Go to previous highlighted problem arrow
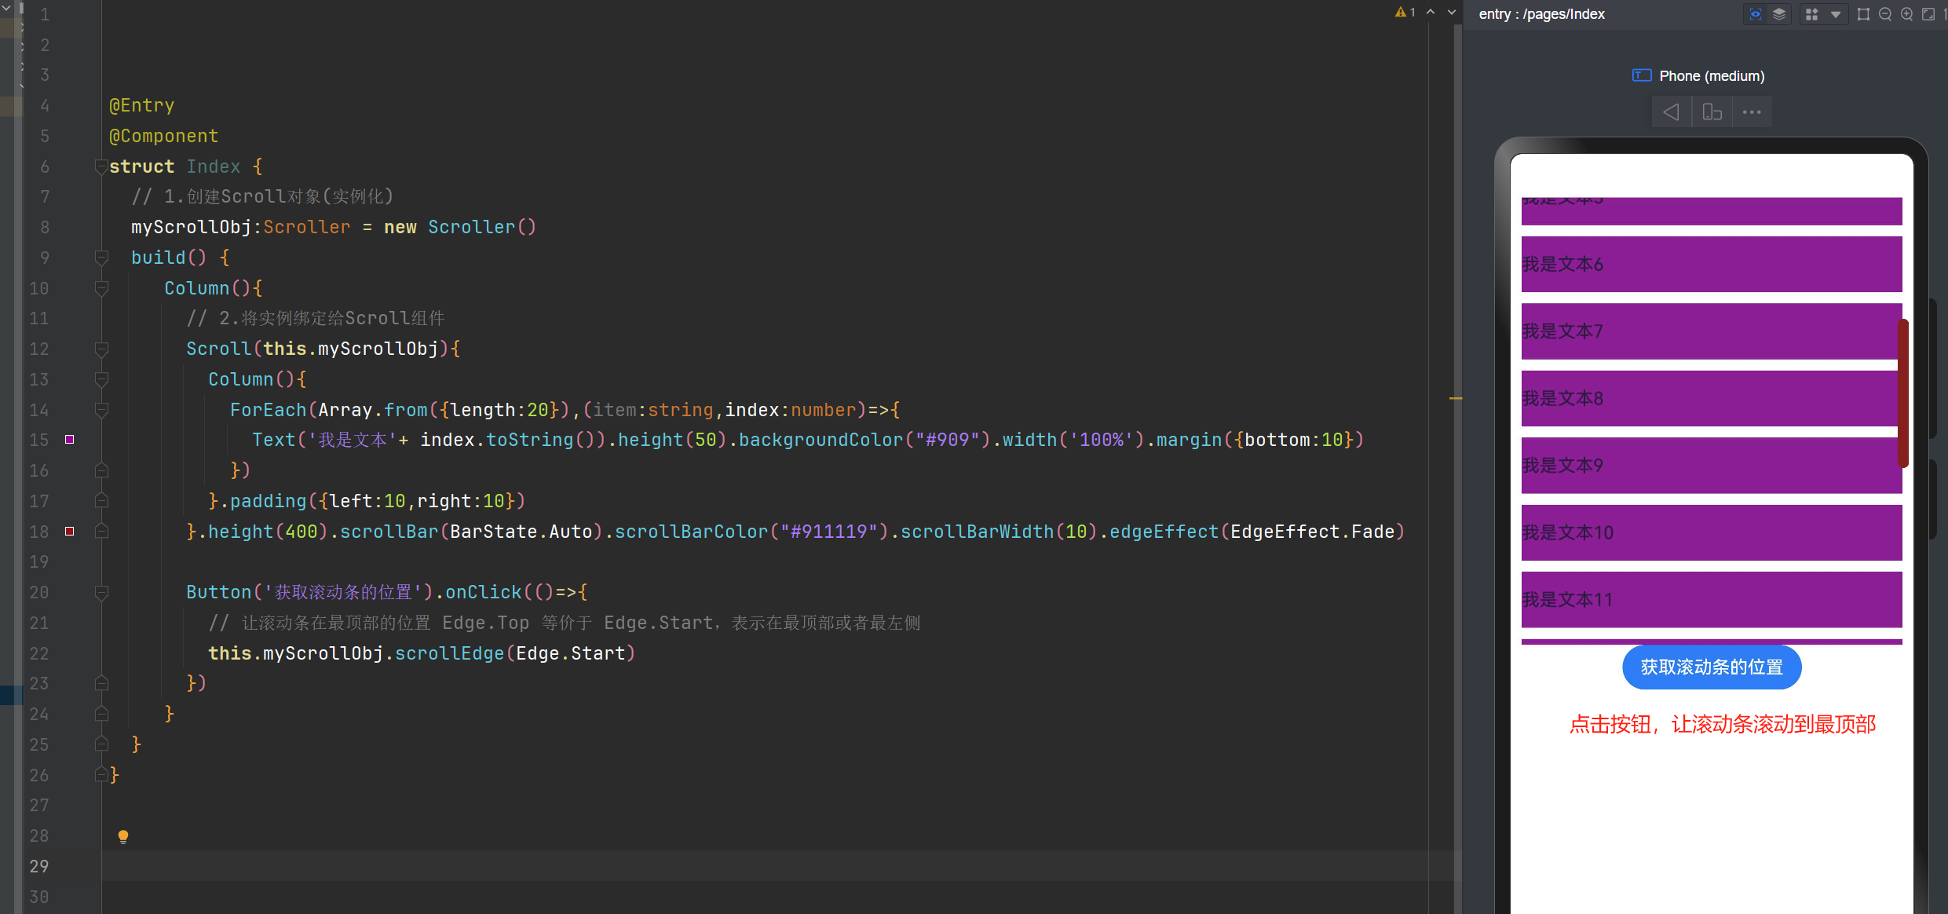This screenshot has width=1948, height=914. point(1431,12)
